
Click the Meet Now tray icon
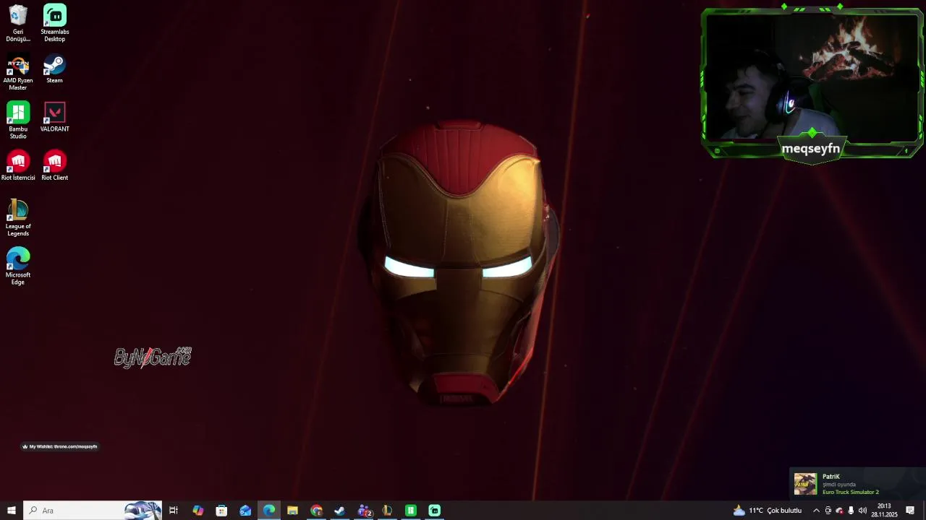point(828,511)
